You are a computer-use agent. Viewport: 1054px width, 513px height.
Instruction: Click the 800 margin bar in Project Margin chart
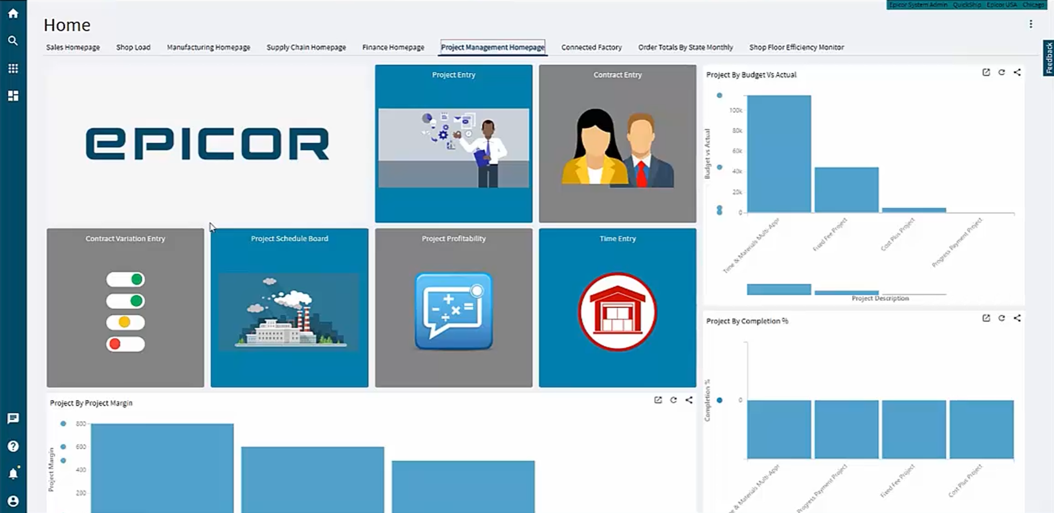tap(162, 468)
